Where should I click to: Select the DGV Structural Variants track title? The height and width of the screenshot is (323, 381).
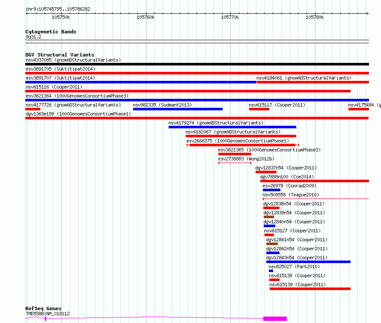point(60,55)
